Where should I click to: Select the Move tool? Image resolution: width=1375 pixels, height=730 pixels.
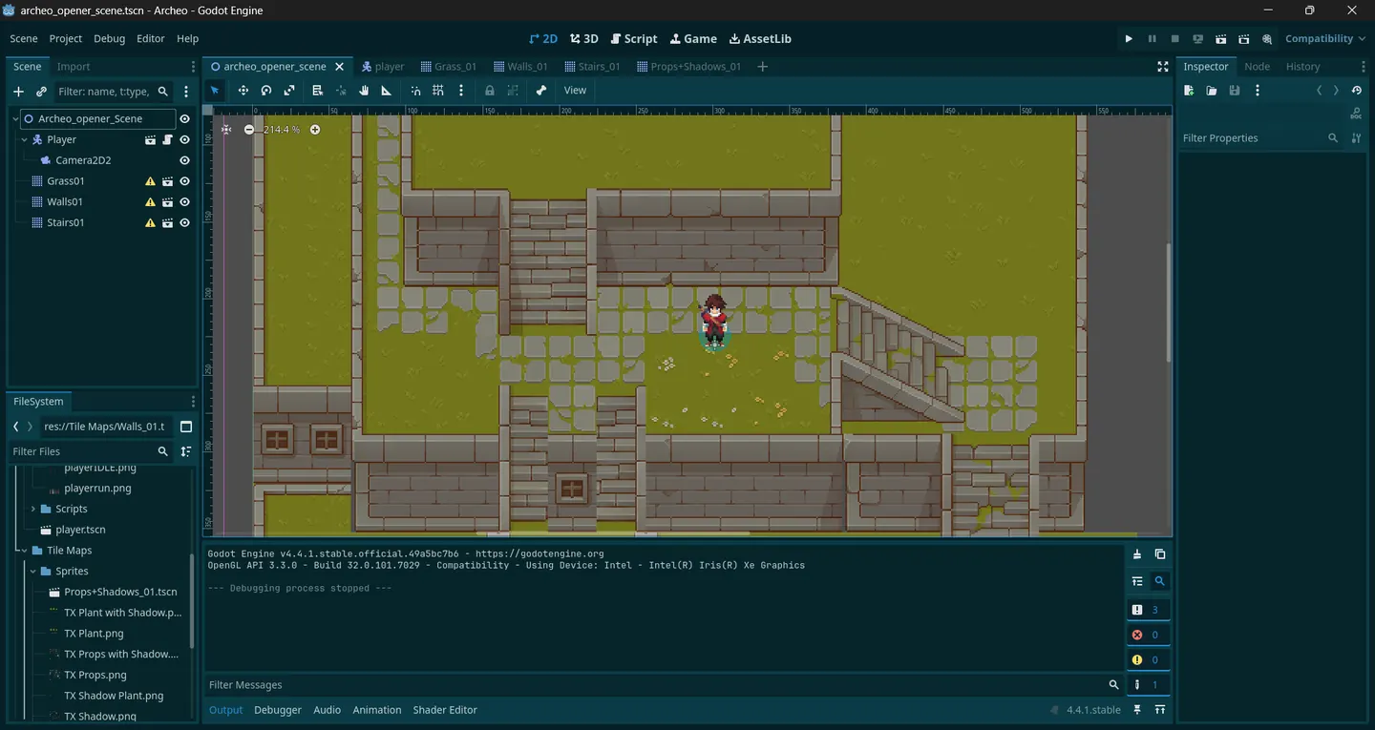coord(243,90)
